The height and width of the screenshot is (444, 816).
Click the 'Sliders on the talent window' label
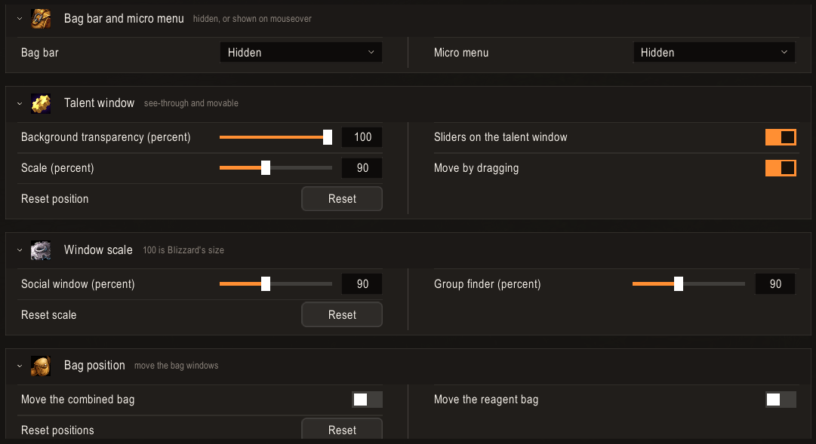(500, 137)
